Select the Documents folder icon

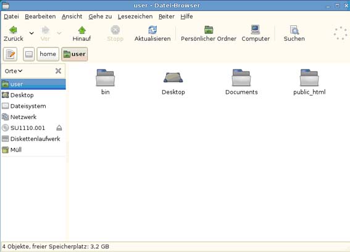pyautogui.click(x=241, y=78)
